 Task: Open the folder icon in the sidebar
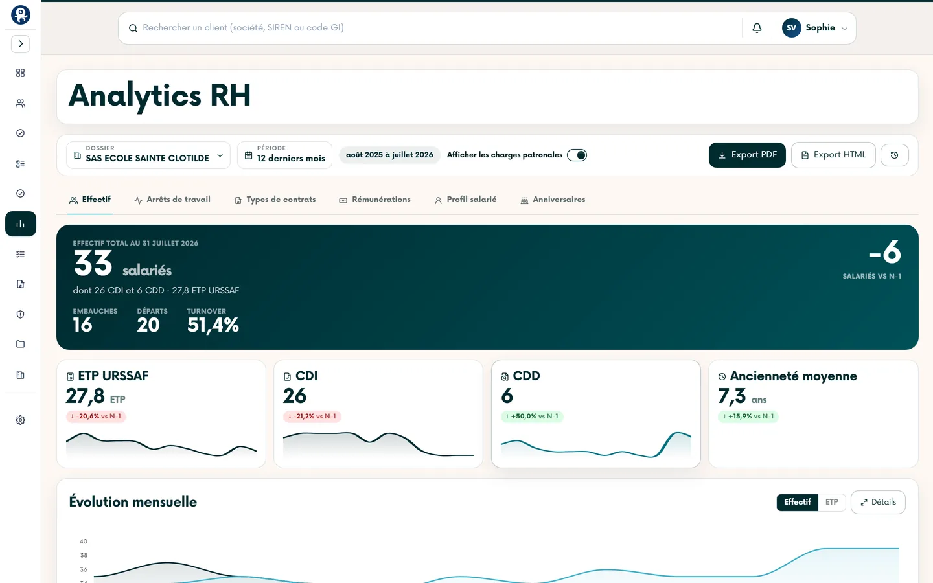(x=20, y=344)
